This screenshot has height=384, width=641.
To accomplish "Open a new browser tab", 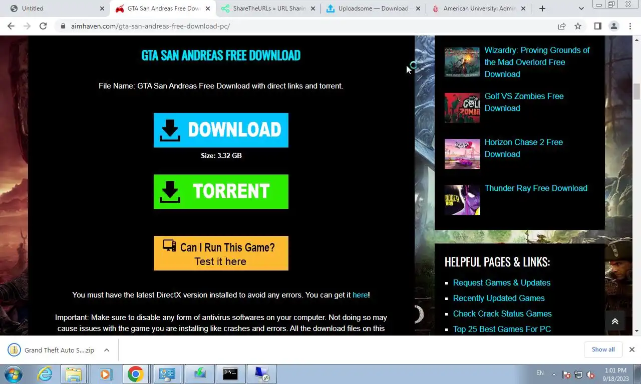I will (542, 8).
